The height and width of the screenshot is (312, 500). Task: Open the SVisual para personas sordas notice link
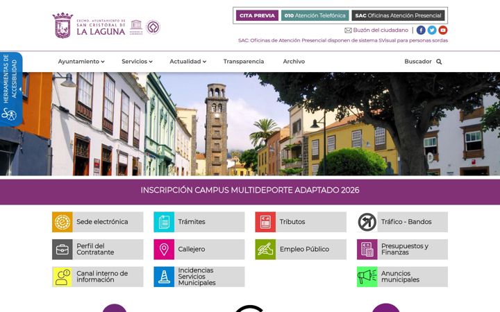click(x=343, y=40)
